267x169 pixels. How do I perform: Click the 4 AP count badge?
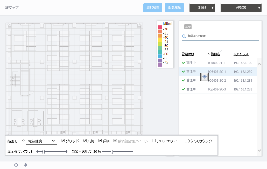(x=188, y=27)
